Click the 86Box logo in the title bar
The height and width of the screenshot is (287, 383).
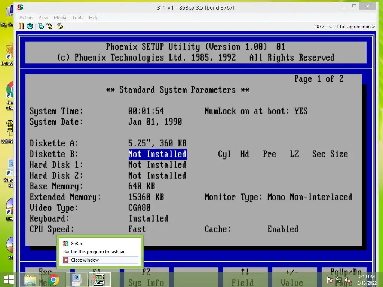click(20, 7)
